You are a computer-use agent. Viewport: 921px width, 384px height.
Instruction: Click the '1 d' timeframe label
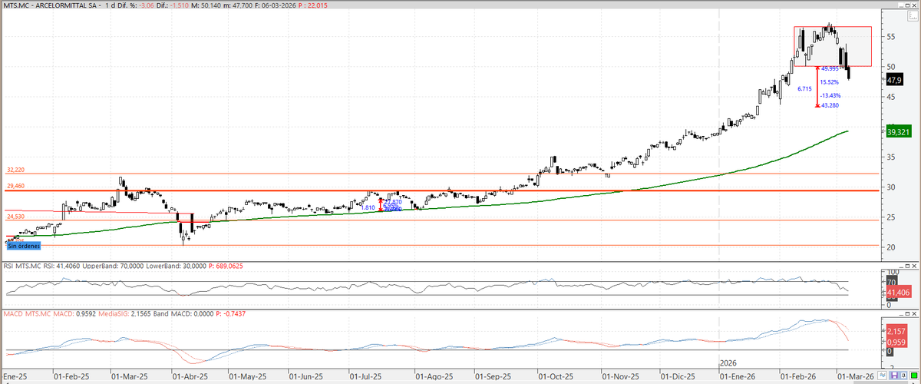(110, 5)
